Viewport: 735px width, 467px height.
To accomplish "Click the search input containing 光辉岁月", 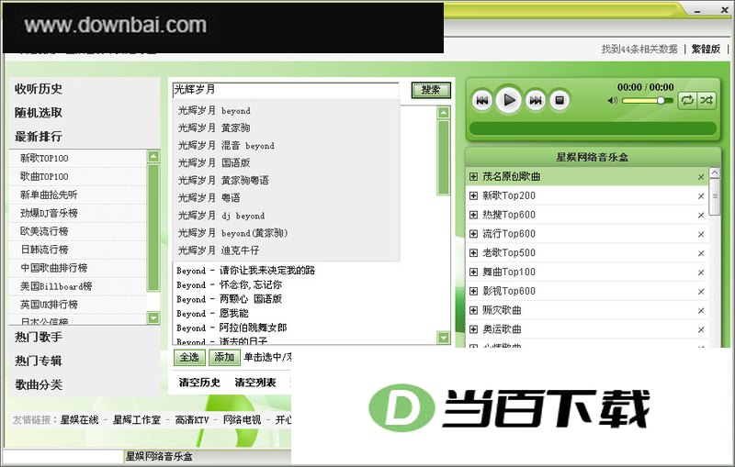I will tap(286, 90).
